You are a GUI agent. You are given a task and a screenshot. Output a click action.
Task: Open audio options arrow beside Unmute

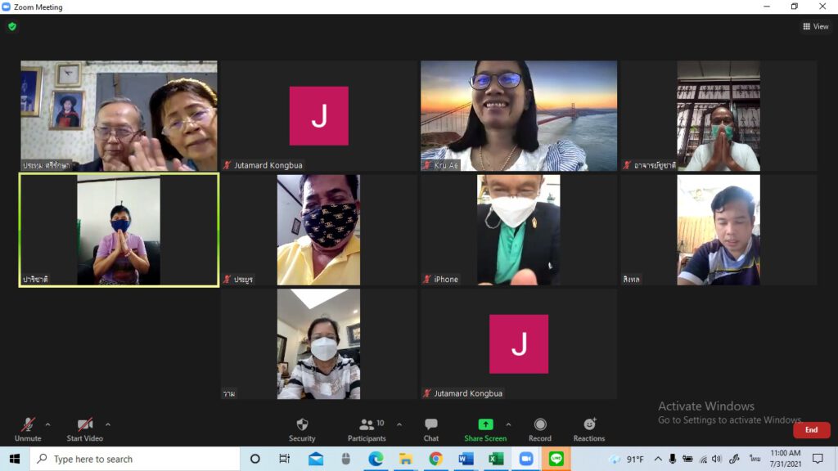coord(47,424)
